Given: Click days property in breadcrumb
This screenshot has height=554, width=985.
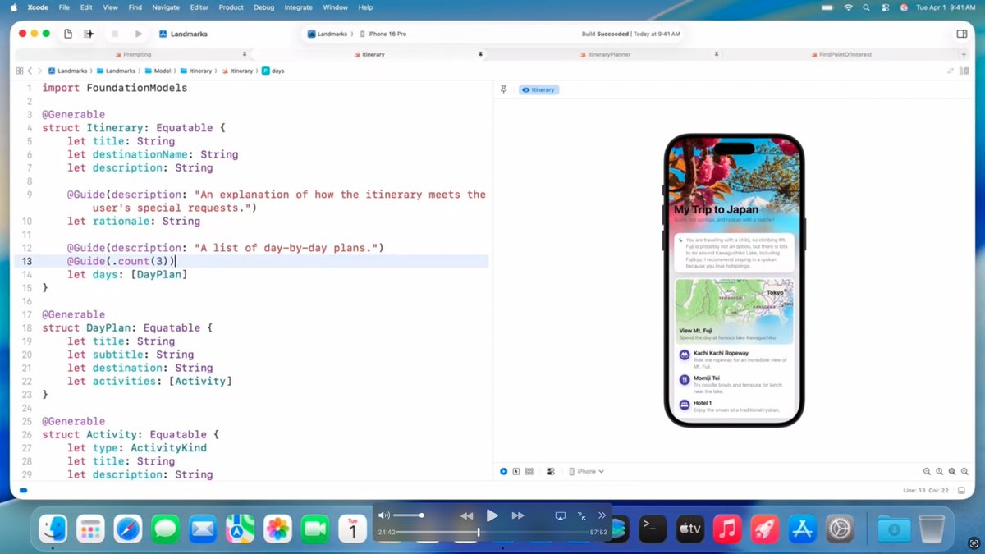Looking at the screenshot, I should 273,71.
